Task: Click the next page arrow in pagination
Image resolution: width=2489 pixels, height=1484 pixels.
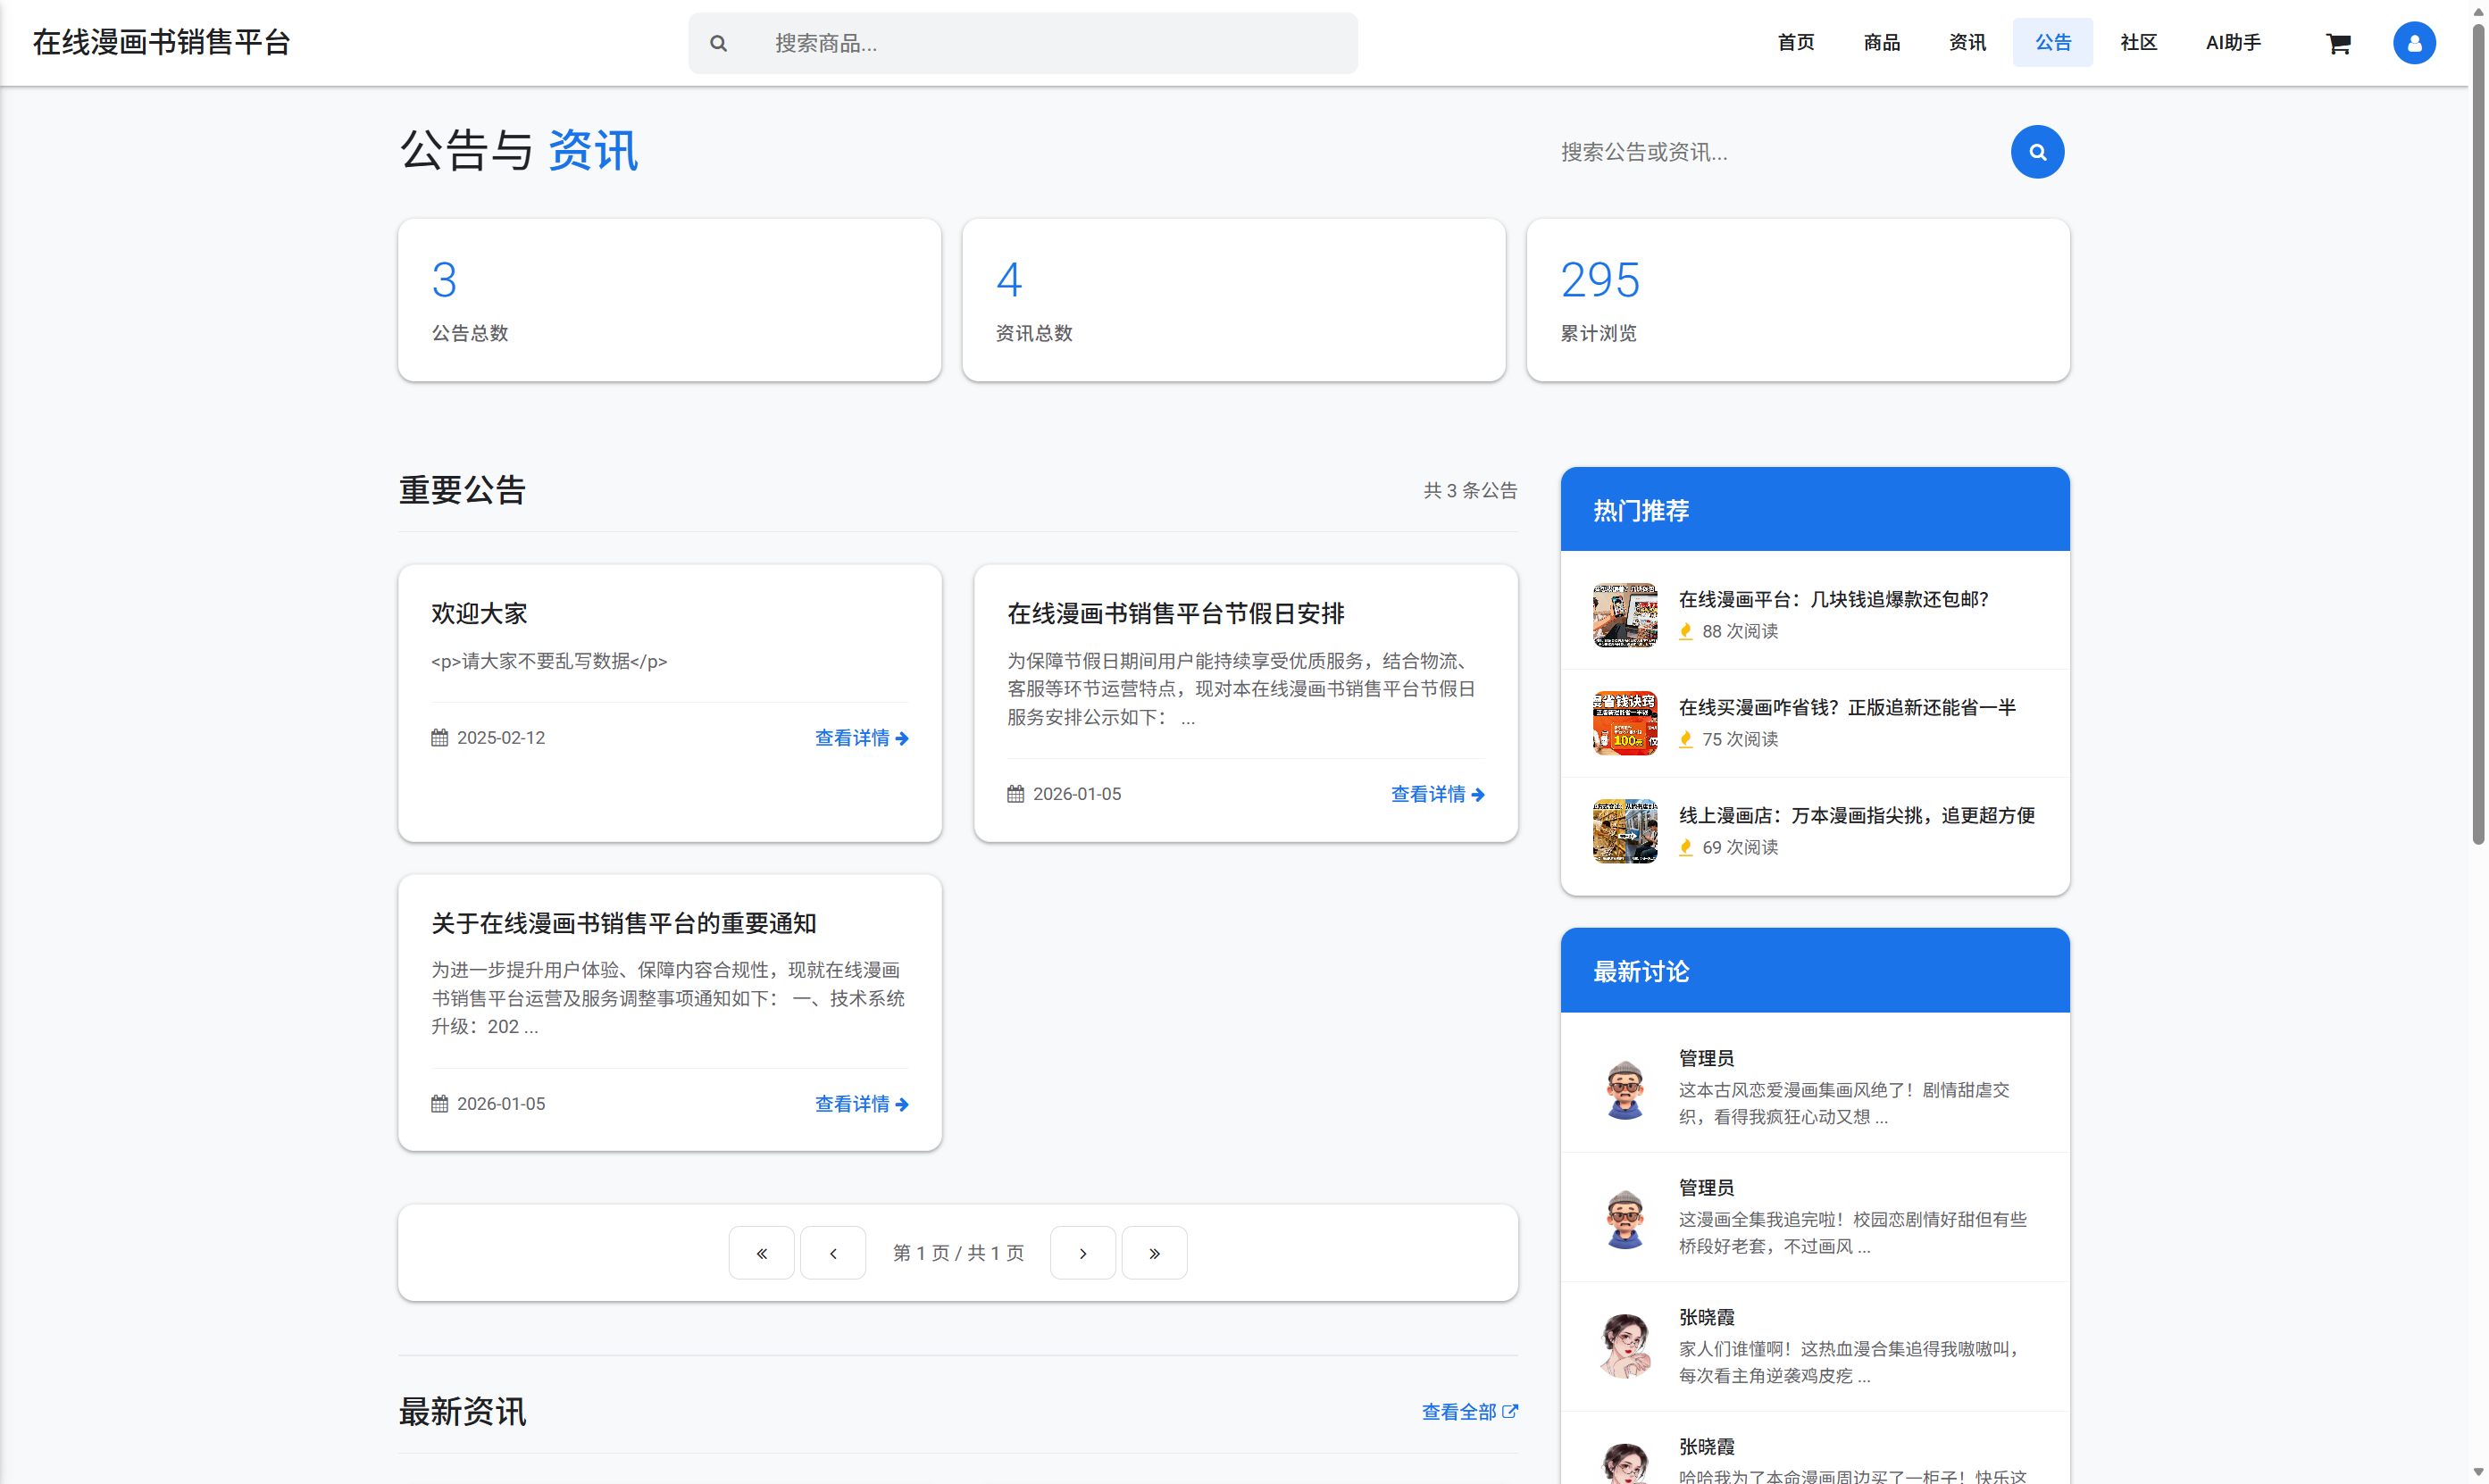Action: click(1082, 1252)
